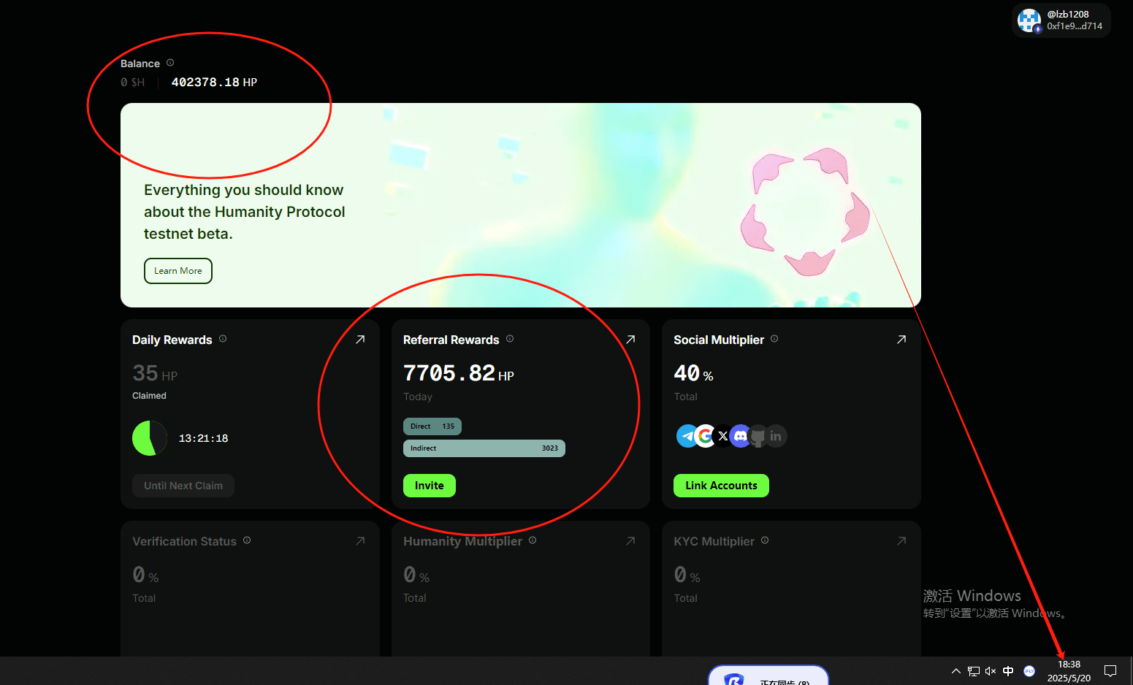The image size is (1133, 685).
Task: Click the iFLY tray icon
Action: [1029, 671]
